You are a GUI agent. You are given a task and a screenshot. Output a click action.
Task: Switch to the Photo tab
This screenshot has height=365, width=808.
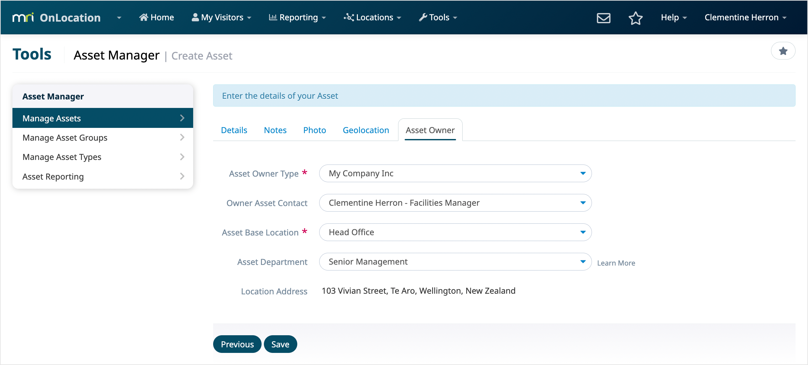(315, 130)
